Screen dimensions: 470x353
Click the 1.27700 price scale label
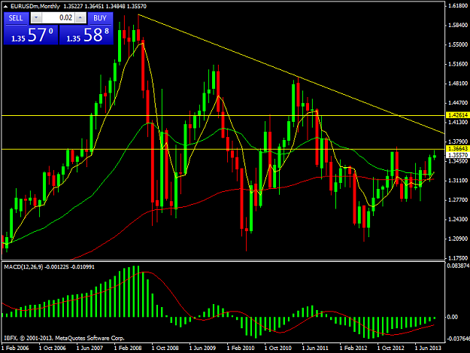[x=458, y=199]
